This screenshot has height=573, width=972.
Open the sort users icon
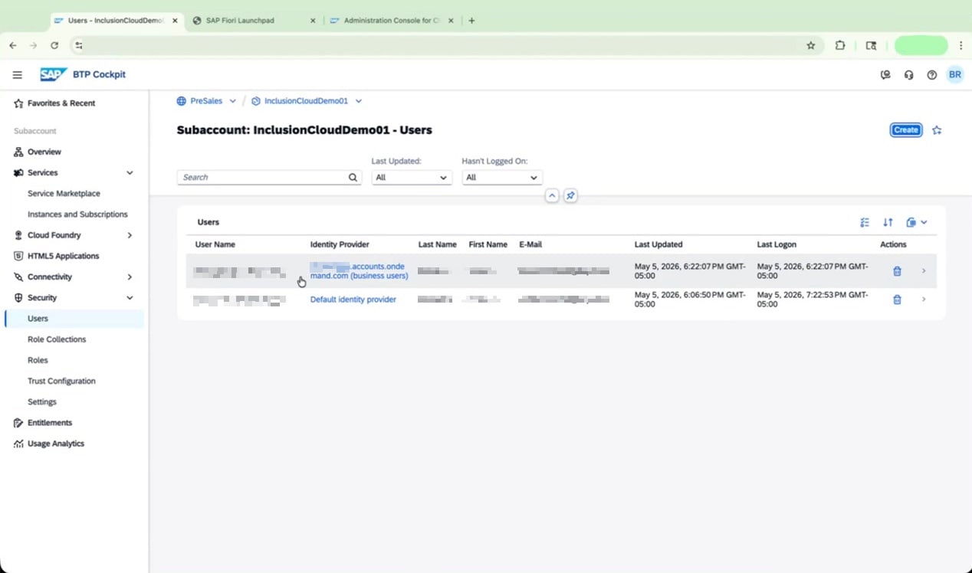888,222
